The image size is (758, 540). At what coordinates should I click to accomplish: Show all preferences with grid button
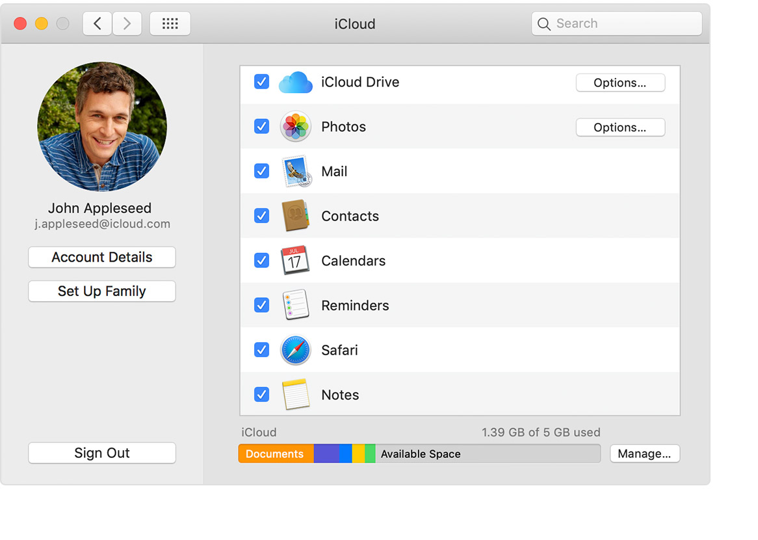tap(170, 24)
